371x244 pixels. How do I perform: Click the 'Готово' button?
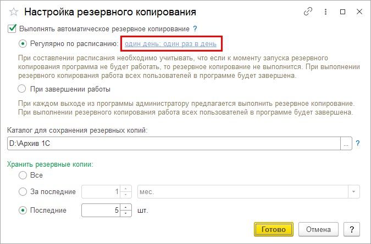click(274, 229)
